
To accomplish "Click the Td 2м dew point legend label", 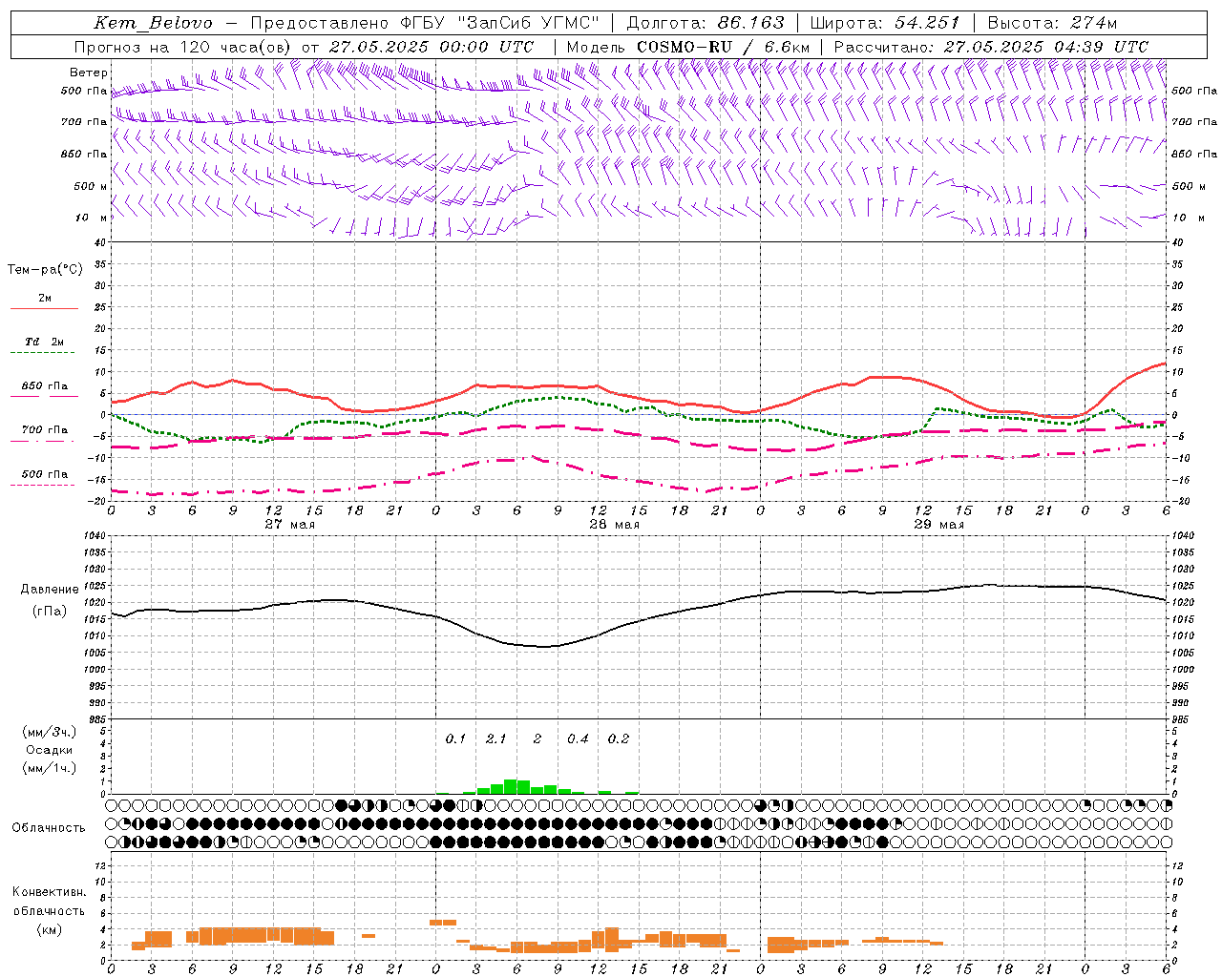I will pyautogui.click(x=45, y=342).
